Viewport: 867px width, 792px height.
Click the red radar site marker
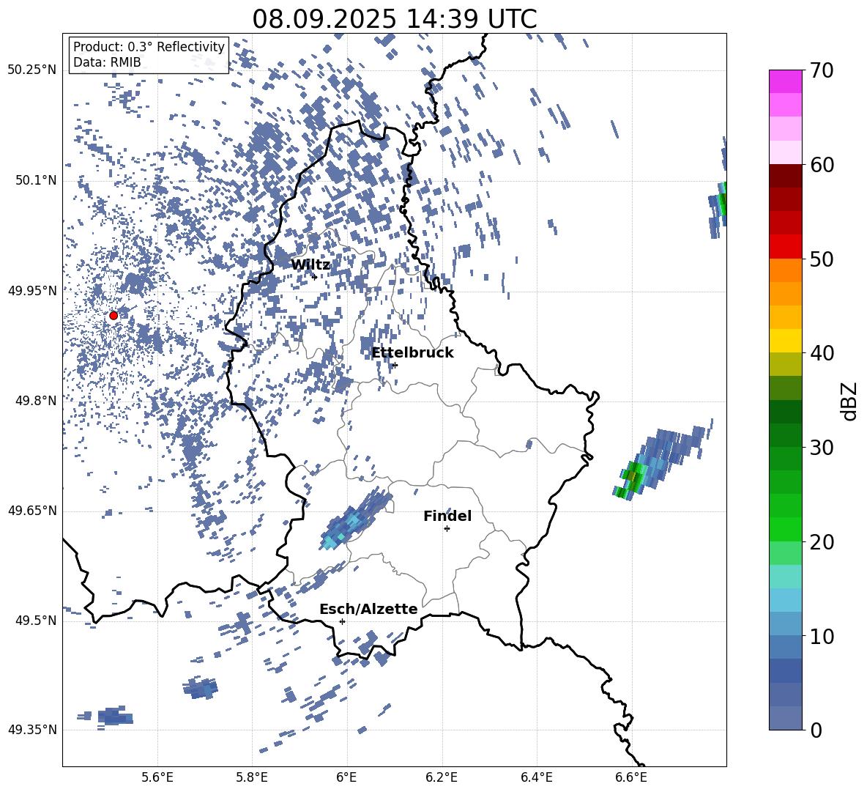(x=114, y=315)
